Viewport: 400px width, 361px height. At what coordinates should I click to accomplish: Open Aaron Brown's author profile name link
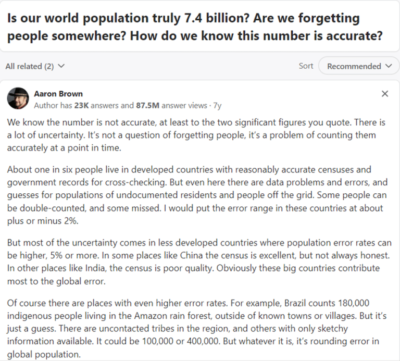click(x=58, y=94)
